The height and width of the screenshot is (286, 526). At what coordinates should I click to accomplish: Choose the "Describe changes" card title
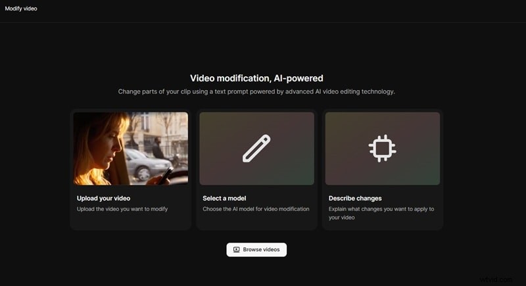[355, 198]
